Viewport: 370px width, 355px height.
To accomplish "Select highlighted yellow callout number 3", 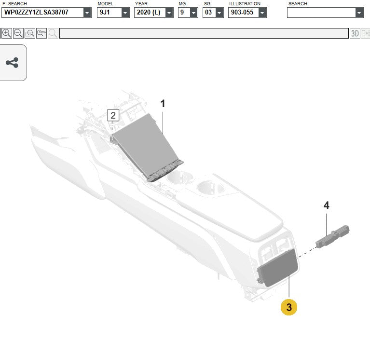I will pyautogui.click(x=289, y=307).
